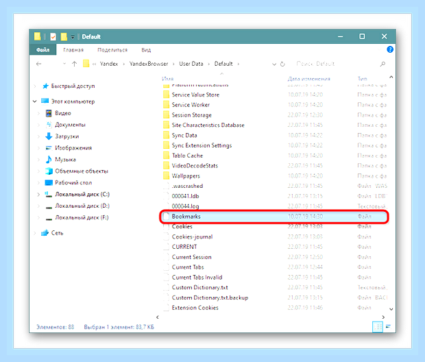Expand the address bar history dropdown

pyautogui.click(x=274, y=64)
